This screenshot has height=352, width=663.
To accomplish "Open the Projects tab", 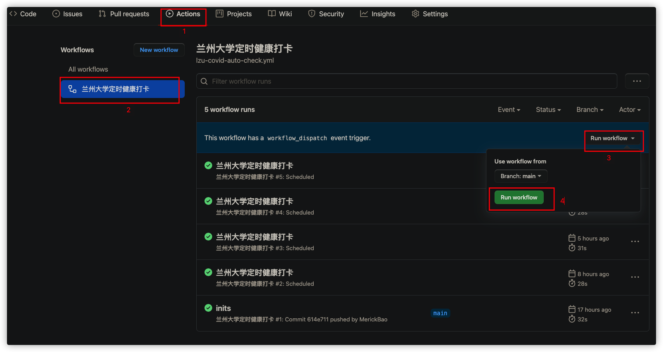I will pyautogui.click(x=234, y=14).
